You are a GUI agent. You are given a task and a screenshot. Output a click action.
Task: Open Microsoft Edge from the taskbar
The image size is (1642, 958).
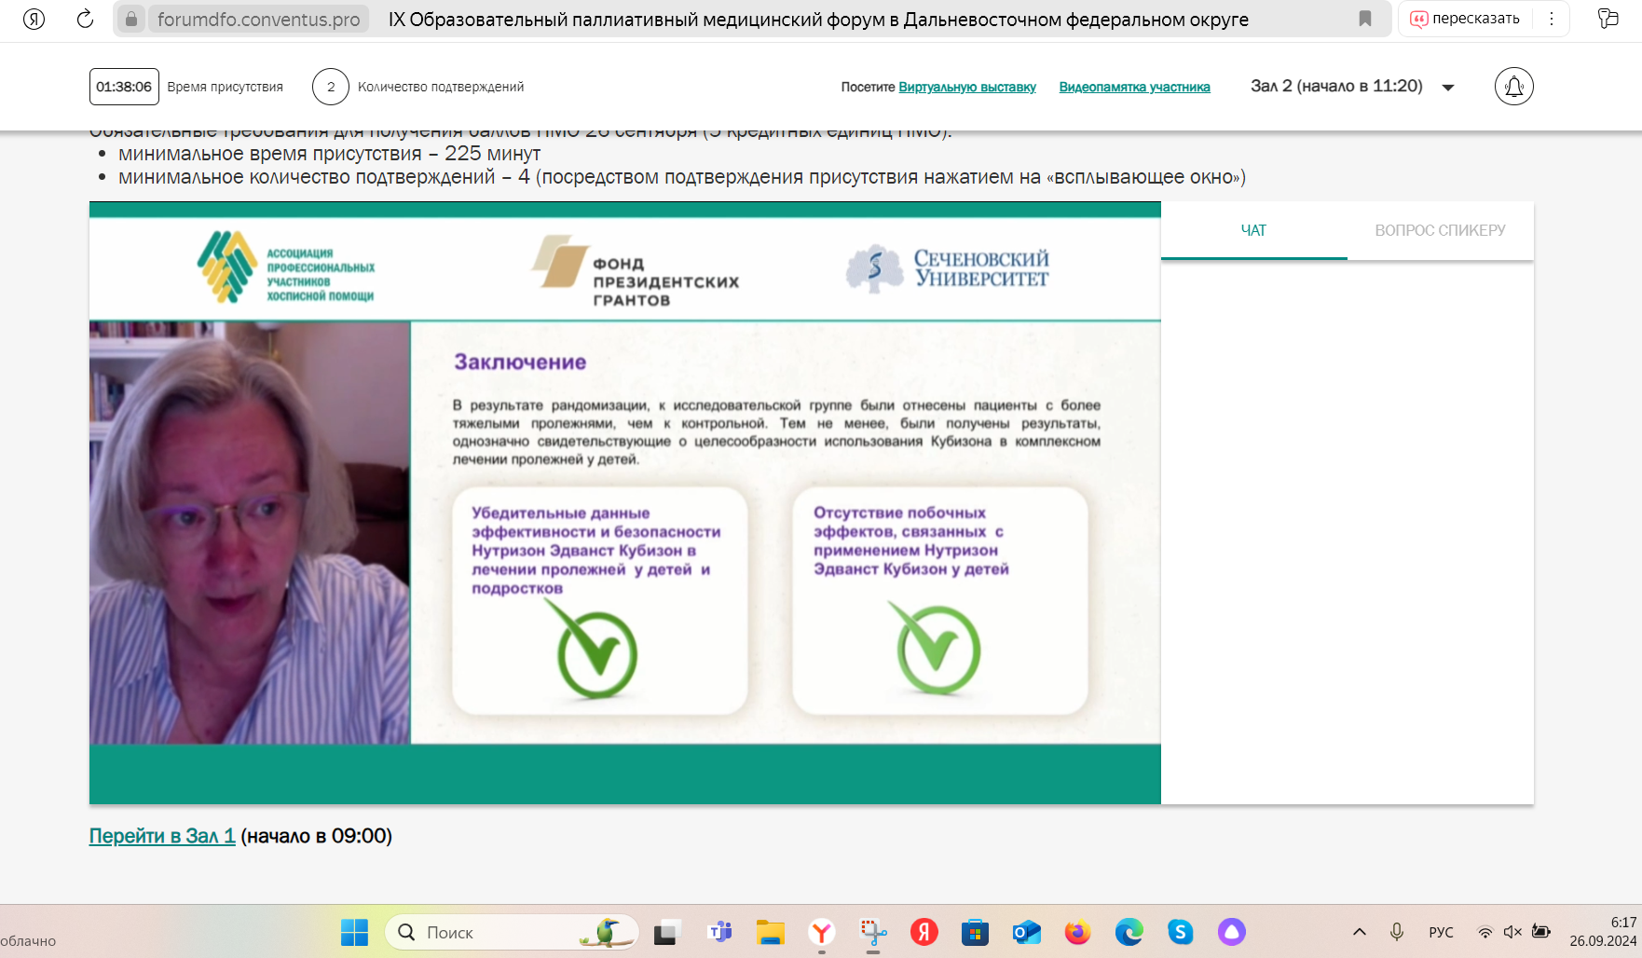tap(1129, 932)
